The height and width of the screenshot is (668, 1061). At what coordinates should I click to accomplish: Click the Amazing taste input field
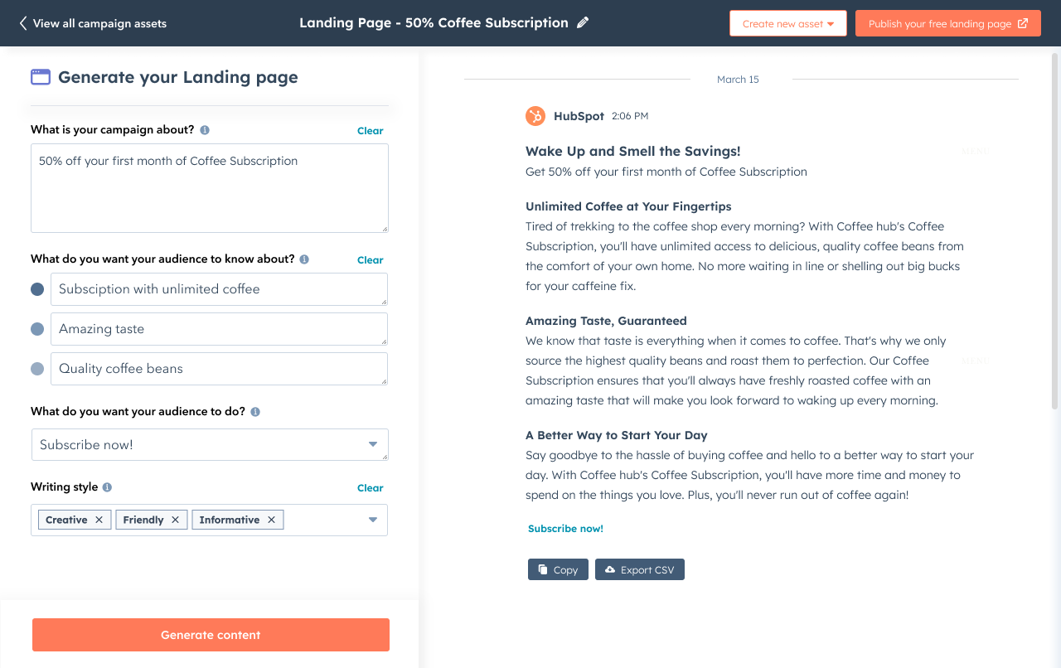click(x=219, y=329)
